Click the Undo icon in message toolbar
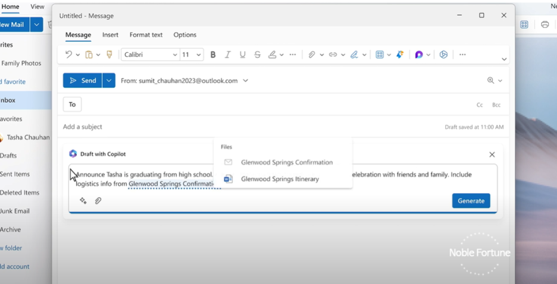The image size is (557, 284). (68, 55)
